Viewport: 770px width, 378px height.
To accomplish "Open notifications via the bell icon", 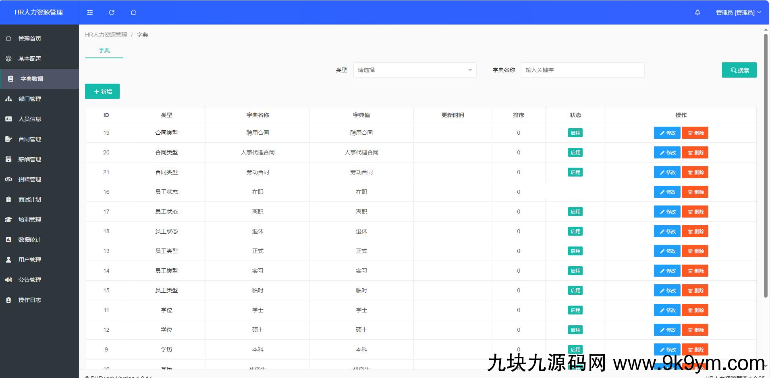I will [x=697, y=12].
